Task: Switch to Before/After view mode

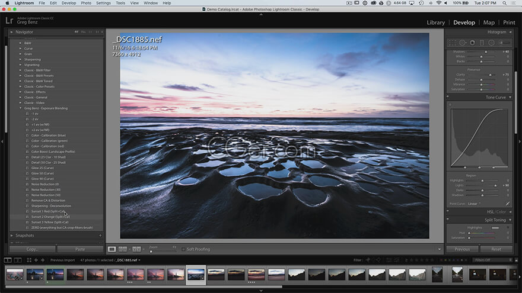Action: point(136,249)
